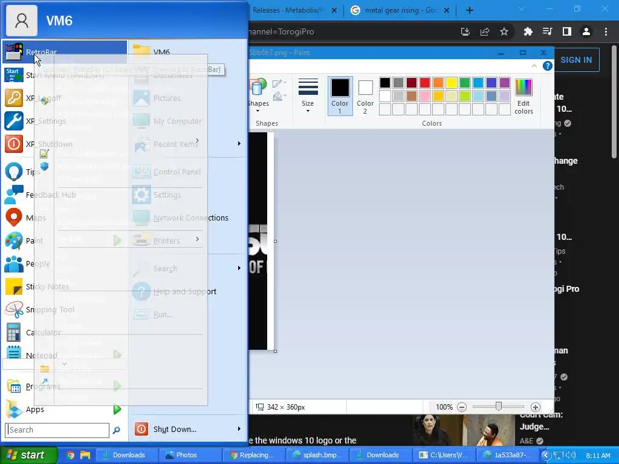Close the metal gear rising tab
The height and width of the screenshot is (464, 619).
[447, 10]
